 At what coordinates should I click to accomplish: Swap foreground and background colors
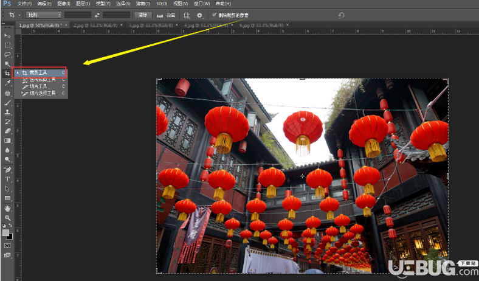click(x=10, y=226)
